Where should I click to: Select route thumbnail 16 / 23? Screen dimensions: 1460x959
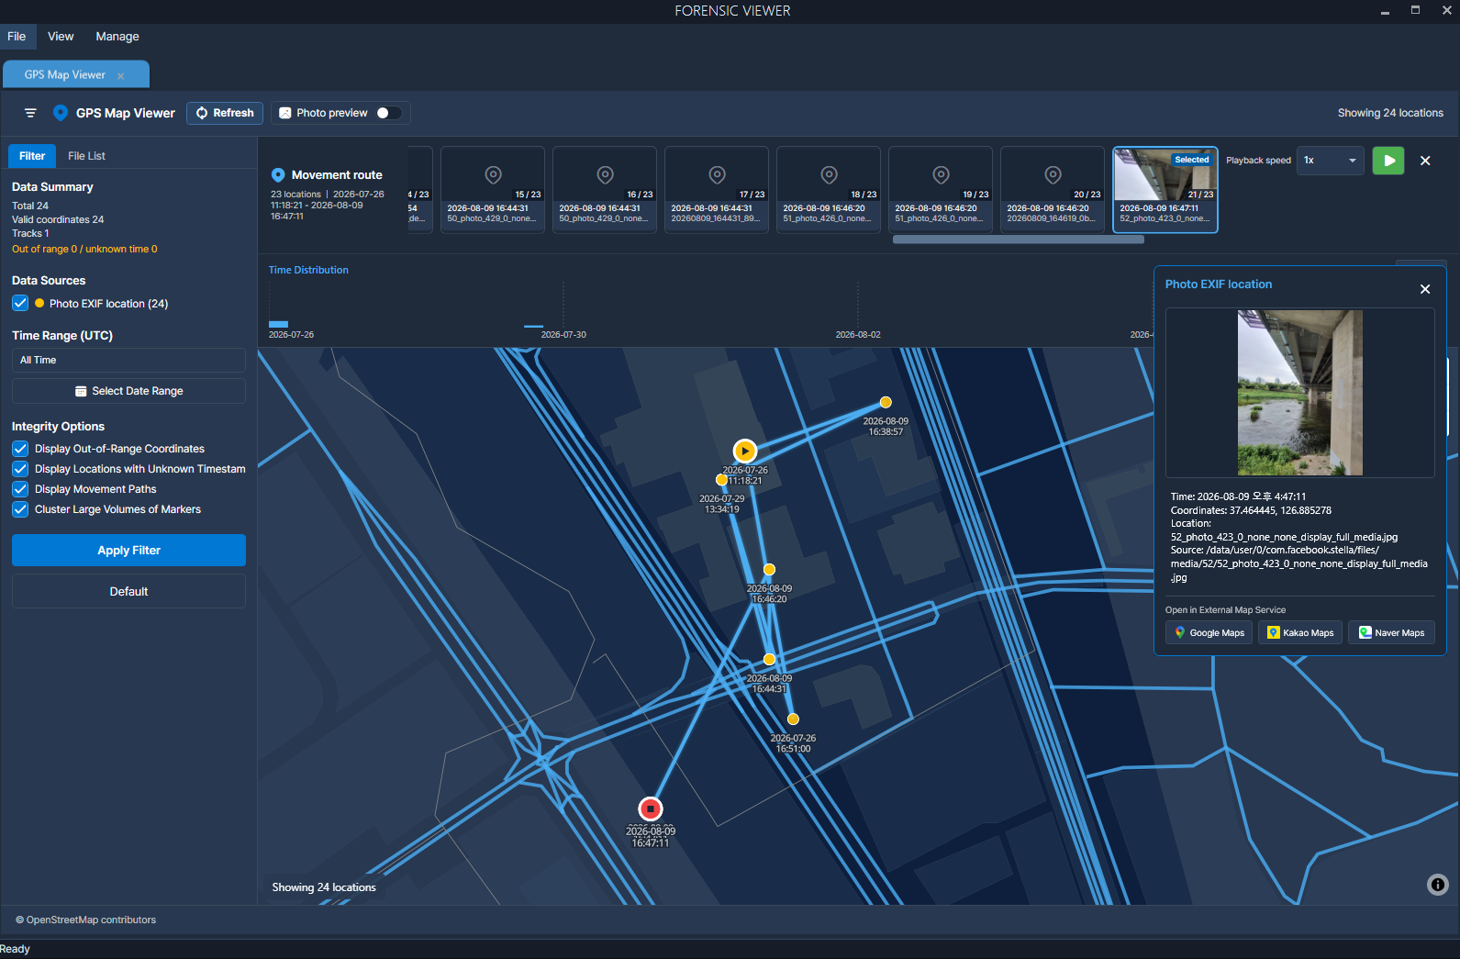point(605,190)
